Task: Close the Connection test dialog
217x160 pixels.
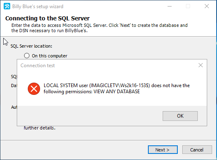Action: [x=201, y=65]
